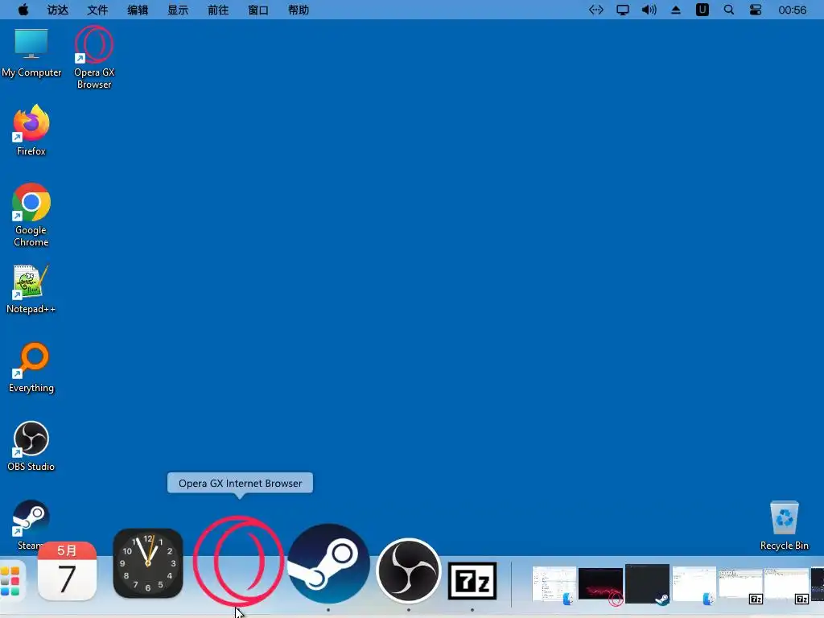The height and width of the screenshot is (618, 824).
Task: Select the Opera GX Browser desktop shortcut
Action: [94, 57]
